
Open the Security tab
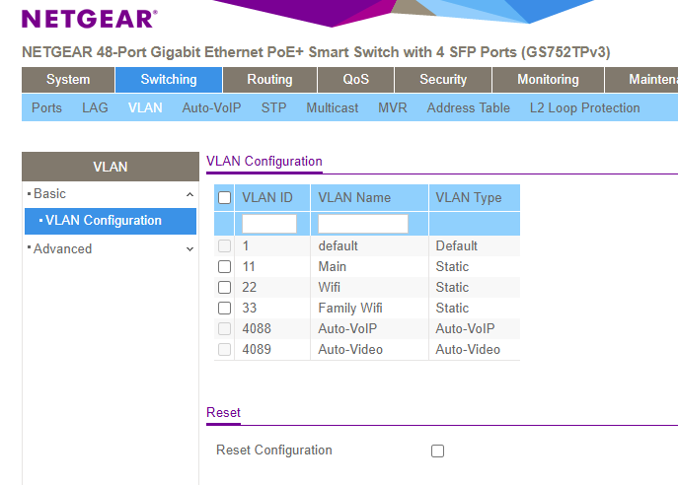443,80
